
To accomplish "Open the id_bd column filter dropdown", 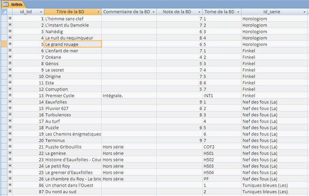I will click(x=40, y=11).
